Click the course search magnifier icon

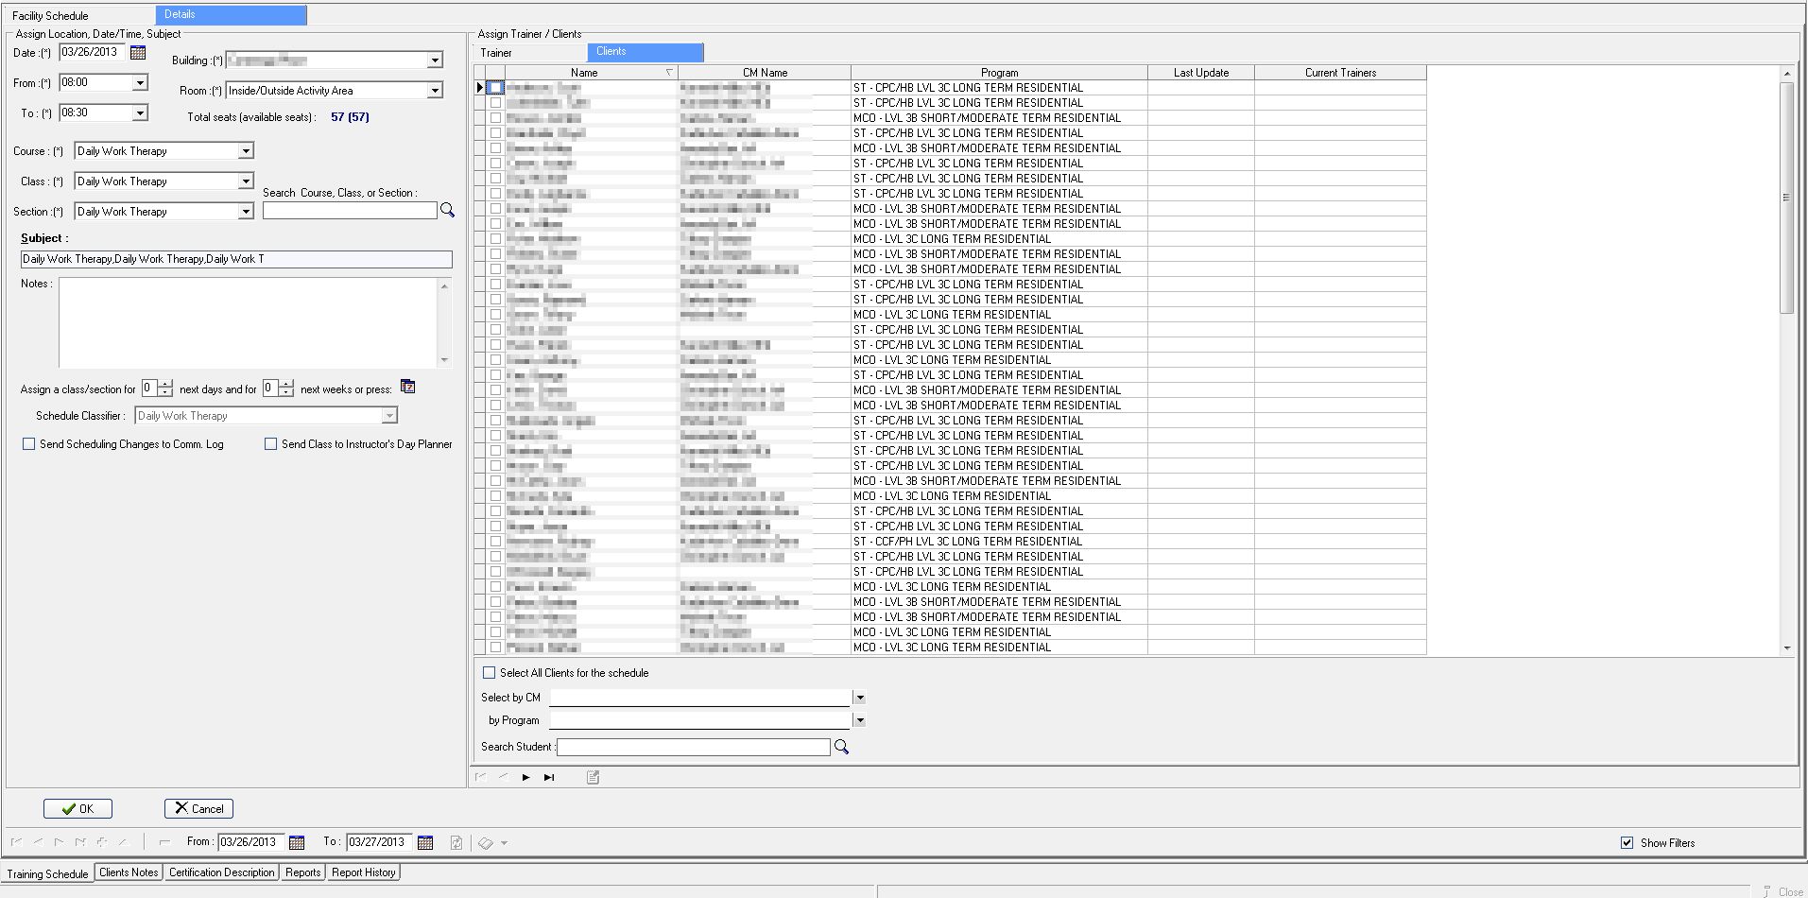click(447, 211)
